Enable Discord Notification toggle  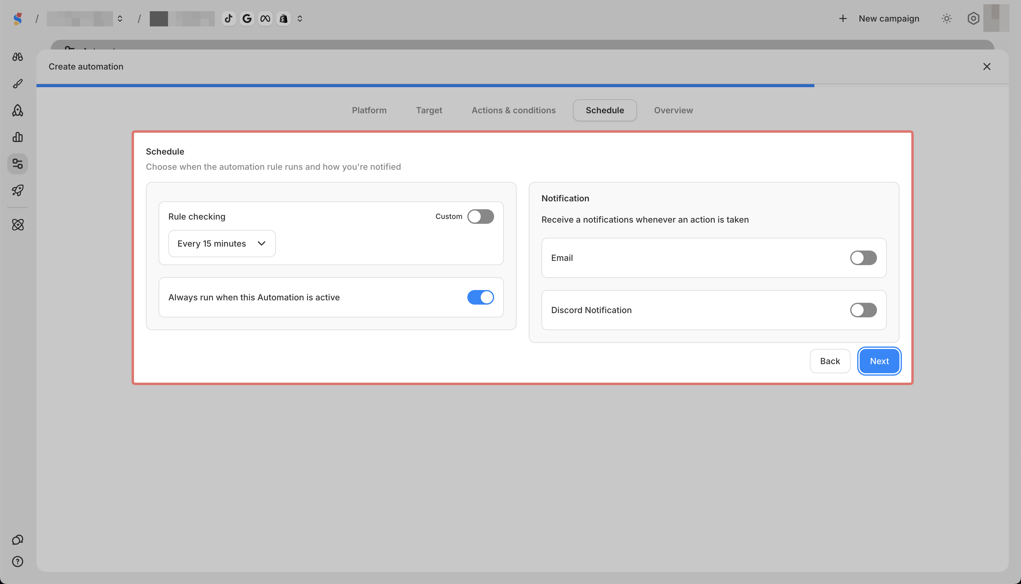[x=863, y=310]
